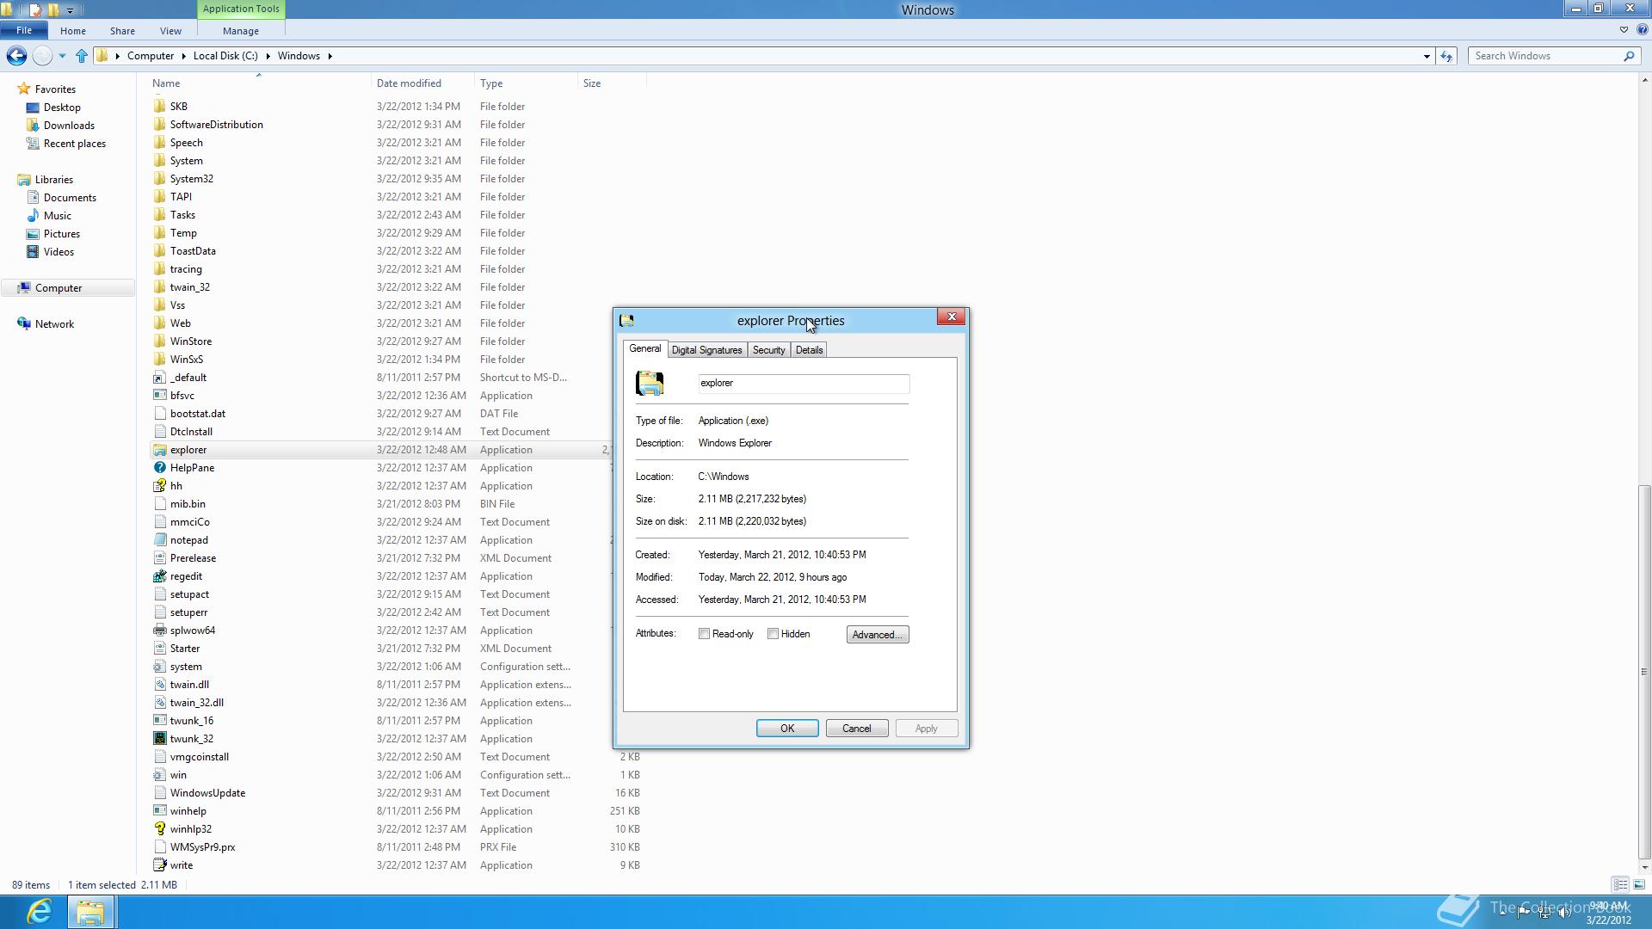
Task: Click the Up one level arrow
Action: pos(82,56)
